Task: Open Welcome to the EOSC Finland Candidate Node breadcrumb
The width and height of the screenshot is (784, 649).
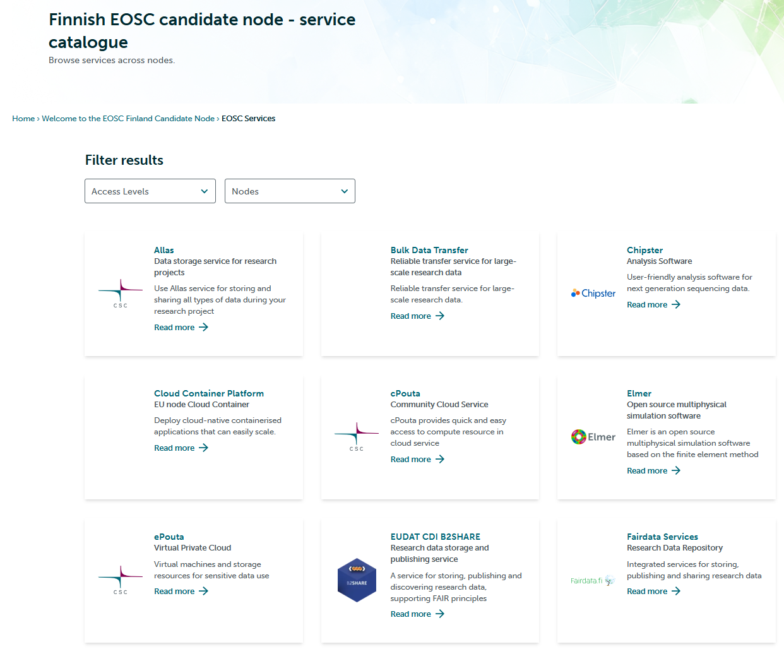Action: pos(128,119)
